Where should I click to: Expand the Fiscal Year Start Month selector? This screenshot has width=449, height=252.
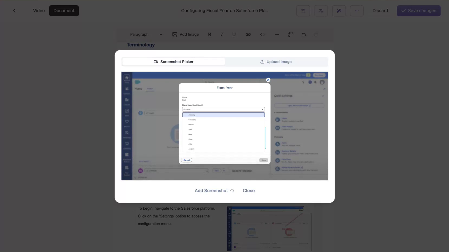223,109
